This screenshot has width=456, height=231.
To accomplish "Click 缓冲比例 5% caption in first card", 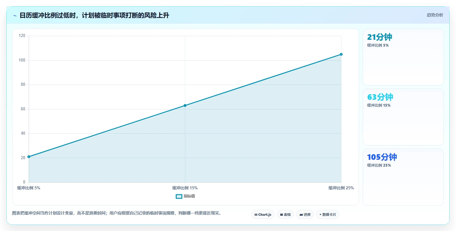I will pyautogui.click(x=378, y=45).
